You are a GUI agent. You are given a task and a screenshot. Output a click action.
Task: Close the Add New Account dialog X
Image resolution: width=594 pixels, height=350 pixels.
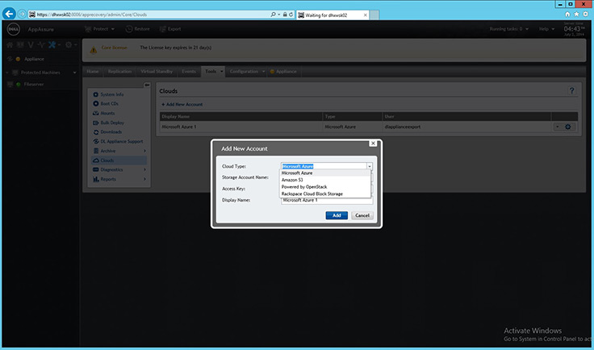click(x=373, y=143)
